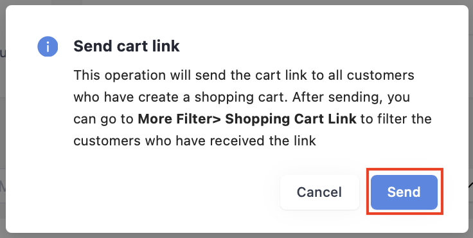This screenshot has width=473, height=238.
Task: Click the partially visible 'M' text behind dialog
Action: tap(3, 187)
